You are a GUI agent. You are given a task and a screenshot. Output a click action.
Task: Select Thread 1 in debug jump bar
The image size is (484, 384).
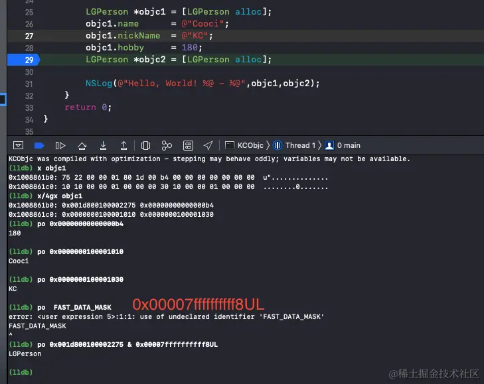coord(294,145)
